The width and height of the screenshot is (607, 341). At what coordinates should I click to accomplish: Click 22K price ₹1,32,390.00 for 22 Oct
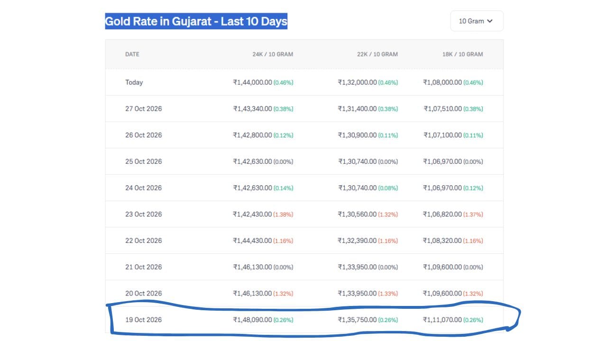click(357, 241)
